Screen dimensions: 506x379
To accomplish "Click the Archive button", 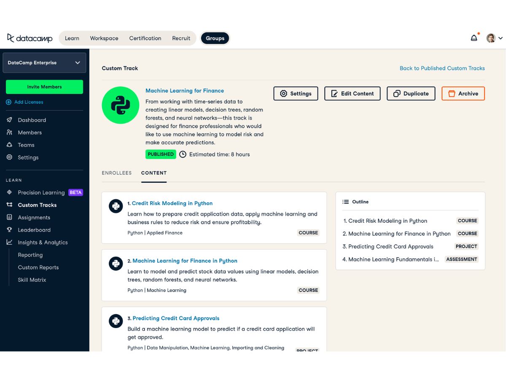I will pos(463,93).
